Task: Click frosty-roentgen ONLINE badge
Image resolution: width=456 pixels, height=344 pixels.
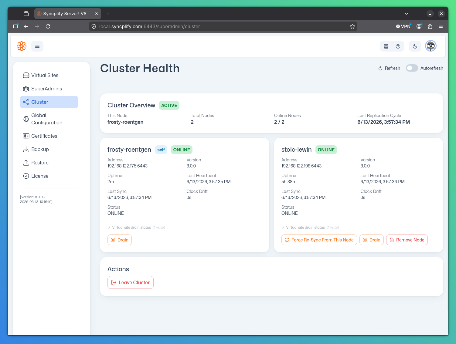Action: pyautogui.click(x=182, y=150)
